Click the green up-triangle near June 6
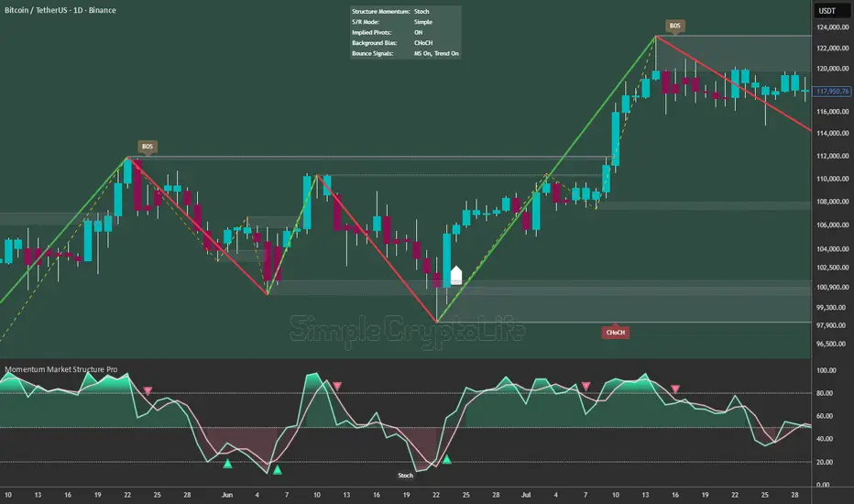This screenshot has height=504, width=854. pyautogui.click(x=278, y=470)
